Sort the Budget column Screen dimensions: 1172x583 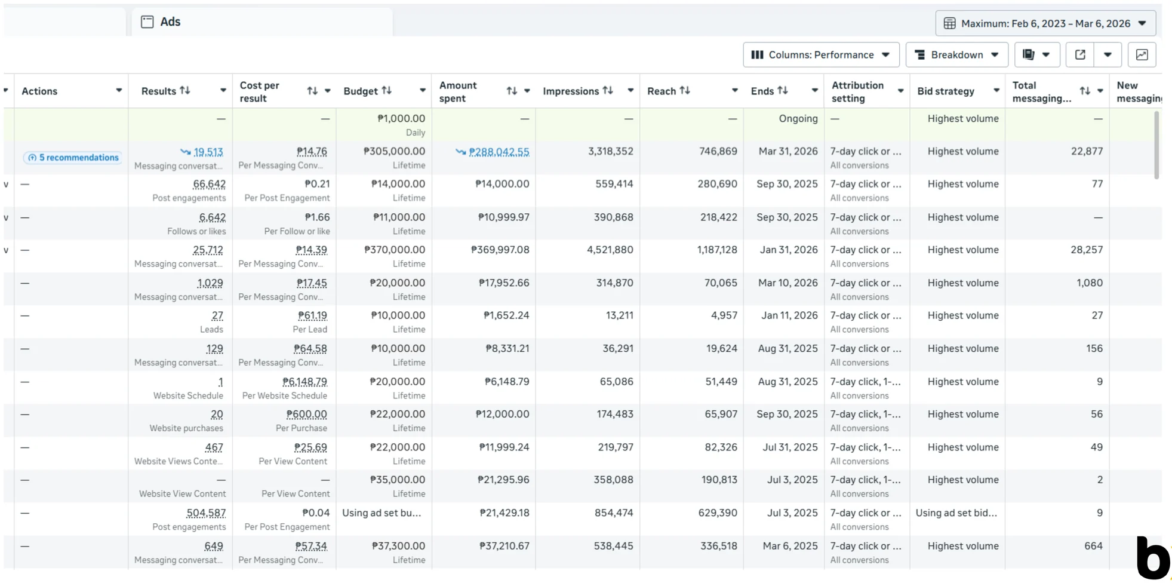pos(387,90)
